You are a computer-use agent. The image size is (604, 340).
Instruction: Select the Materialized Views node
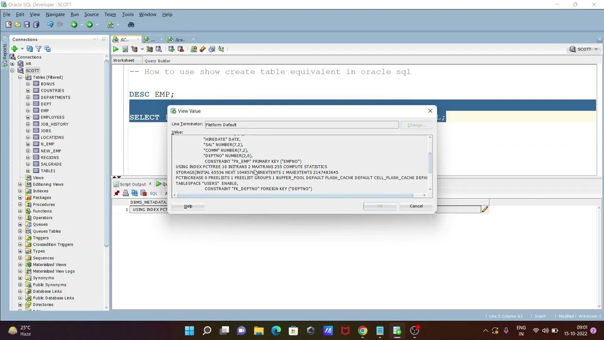(50, 264)
